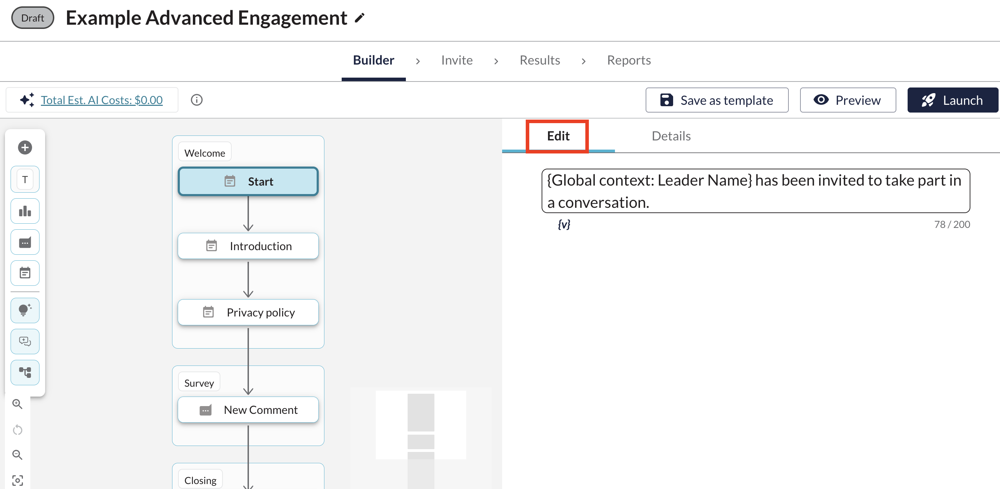Image resolution: width=1000 pixels, height=489 pixels.
Task: Switch to the Details tab
Action: click(x=671, y=136)
